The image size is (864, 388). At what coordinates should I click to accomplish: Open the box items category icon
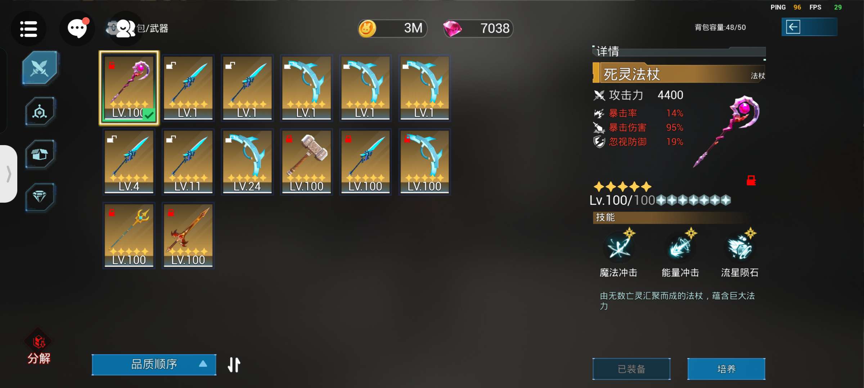pos(40,154)
